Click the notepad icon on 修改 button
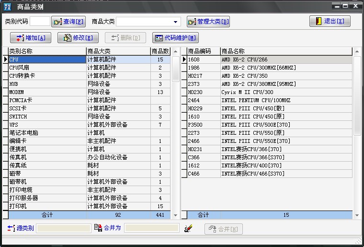 68,37
